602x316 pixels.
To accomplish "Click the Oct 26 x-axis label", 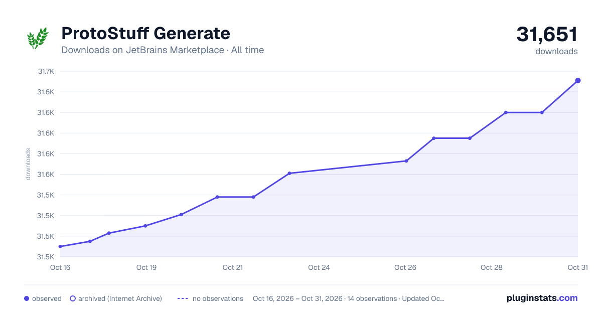I will coord(405,267).
